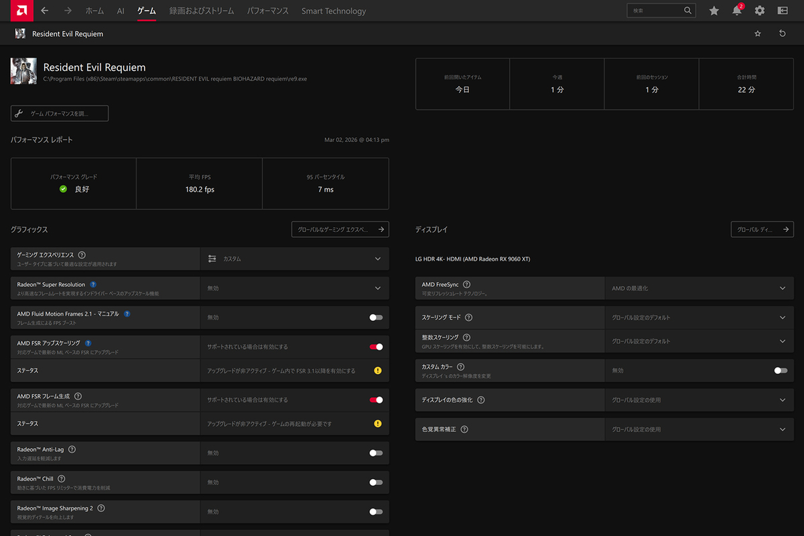The image size is (804, 536).
Task: Enable AMD Fluid Motion Frames 2.1 toggle
Action: point(376,318)
